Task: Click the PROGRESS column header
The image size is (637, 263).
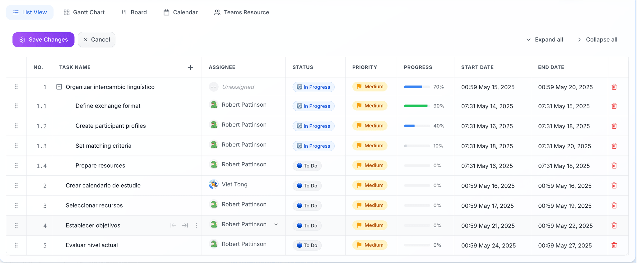Action: [x=418, y=67]
